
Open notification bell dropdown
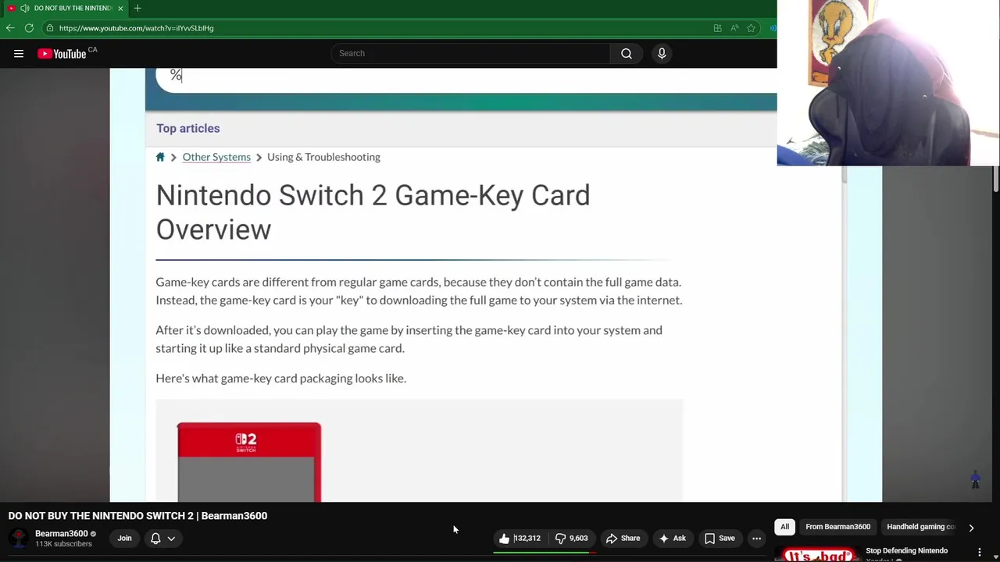tap(162, 539)
